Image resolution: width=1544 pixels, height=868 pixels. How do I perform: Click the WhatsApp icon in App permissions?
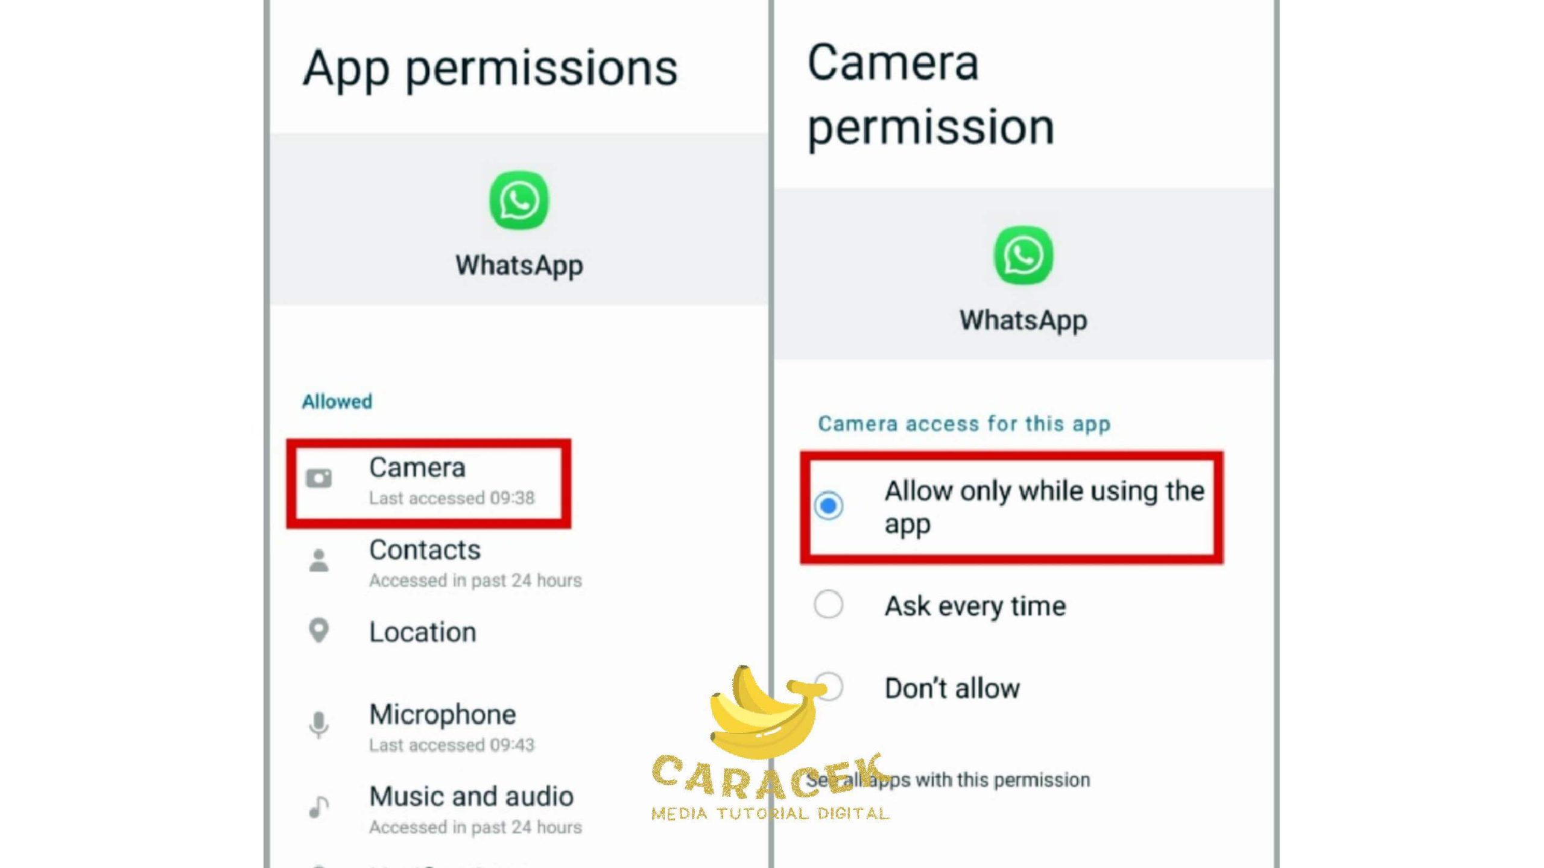pos(519,200)
